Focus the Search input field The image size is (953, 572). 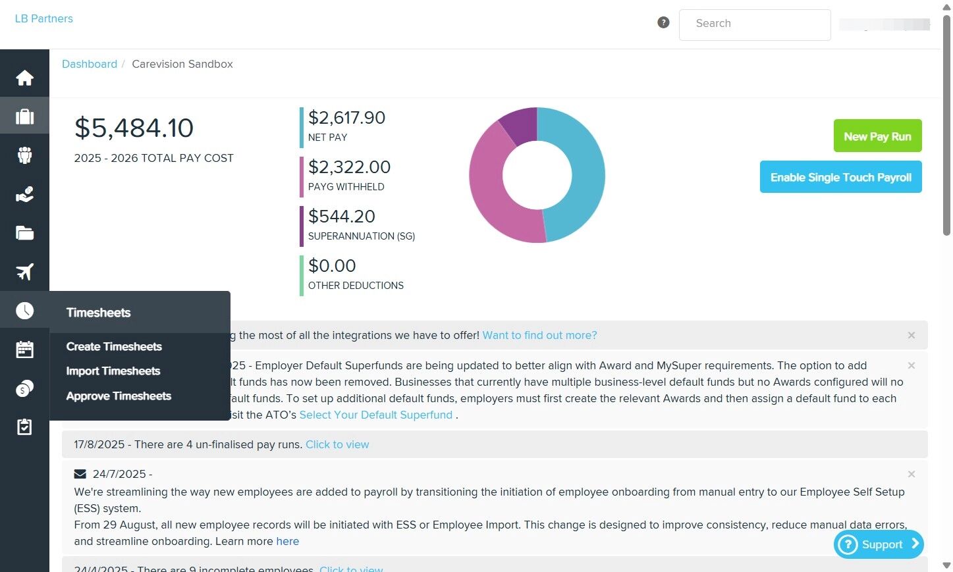[x=755, y=24]
